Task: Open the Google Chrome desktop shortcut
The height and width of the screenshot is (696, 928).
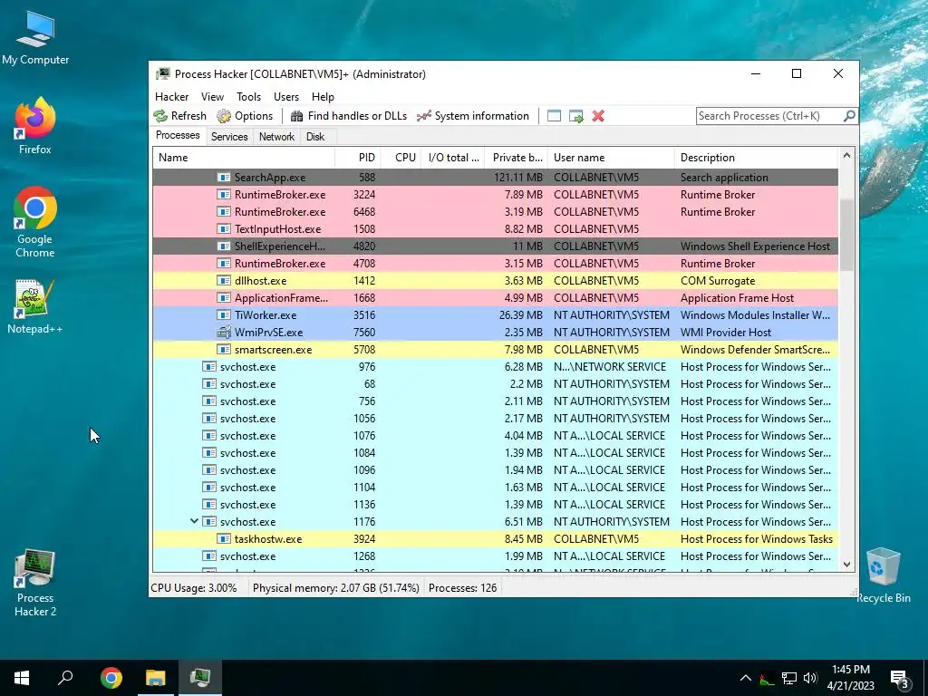Action: click(x=35, y=223)
